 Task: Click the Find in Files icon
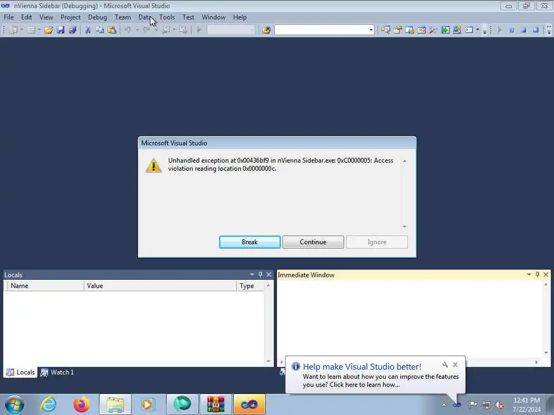(267, 30)
